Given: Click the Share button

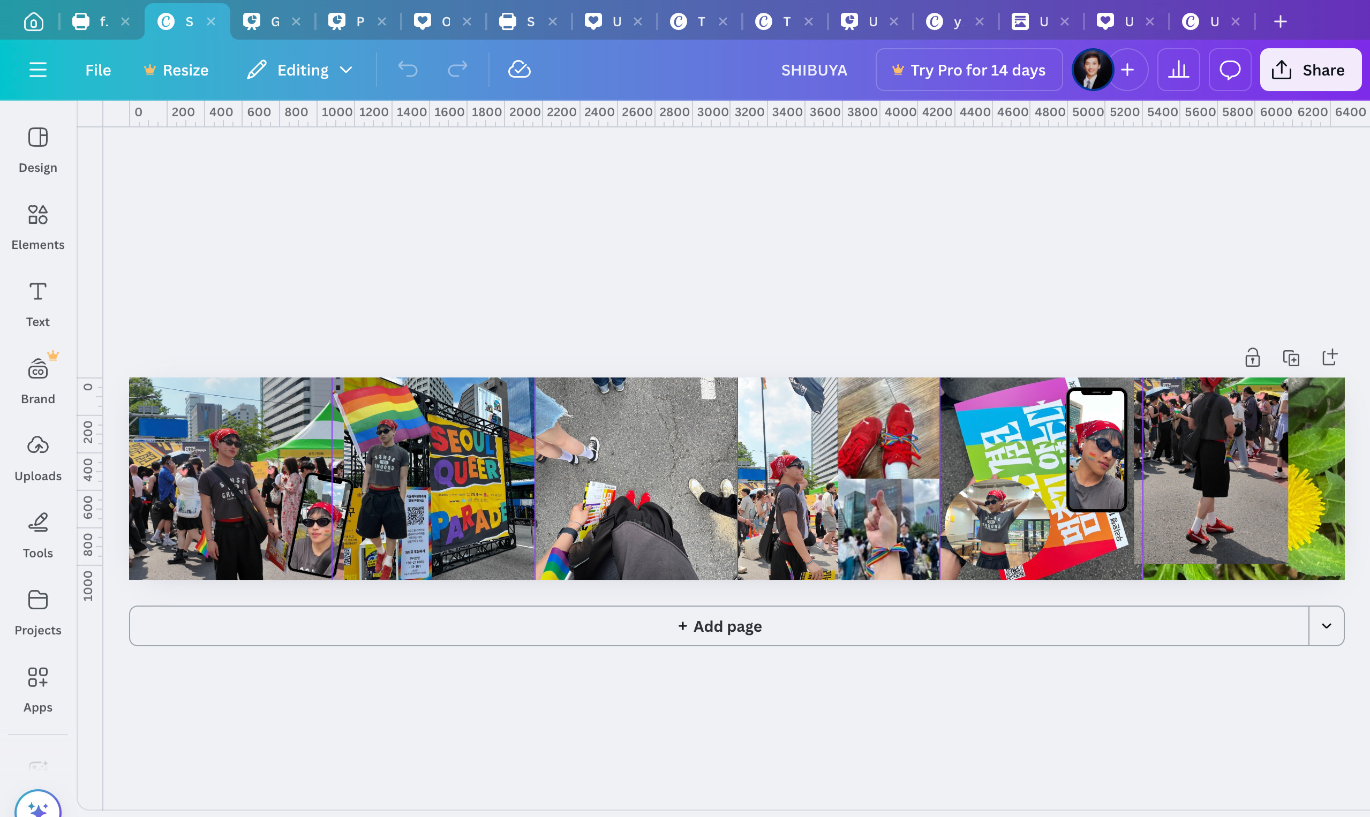Looking at the screenshot, I should point(1310,70).
